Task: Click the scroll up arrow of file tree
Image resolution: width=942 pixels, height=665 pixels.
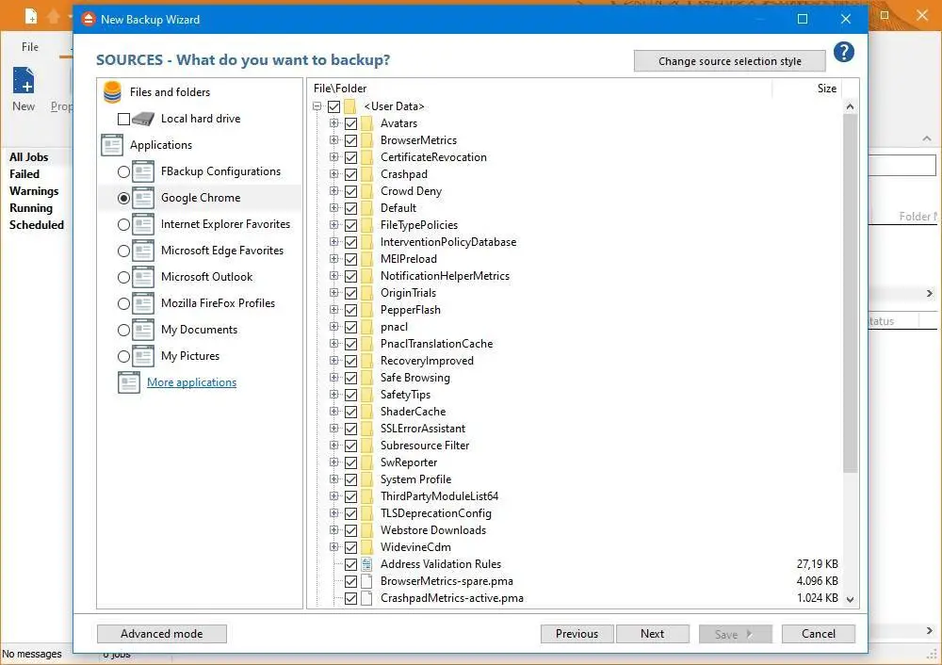Action: tap(850, 107)
